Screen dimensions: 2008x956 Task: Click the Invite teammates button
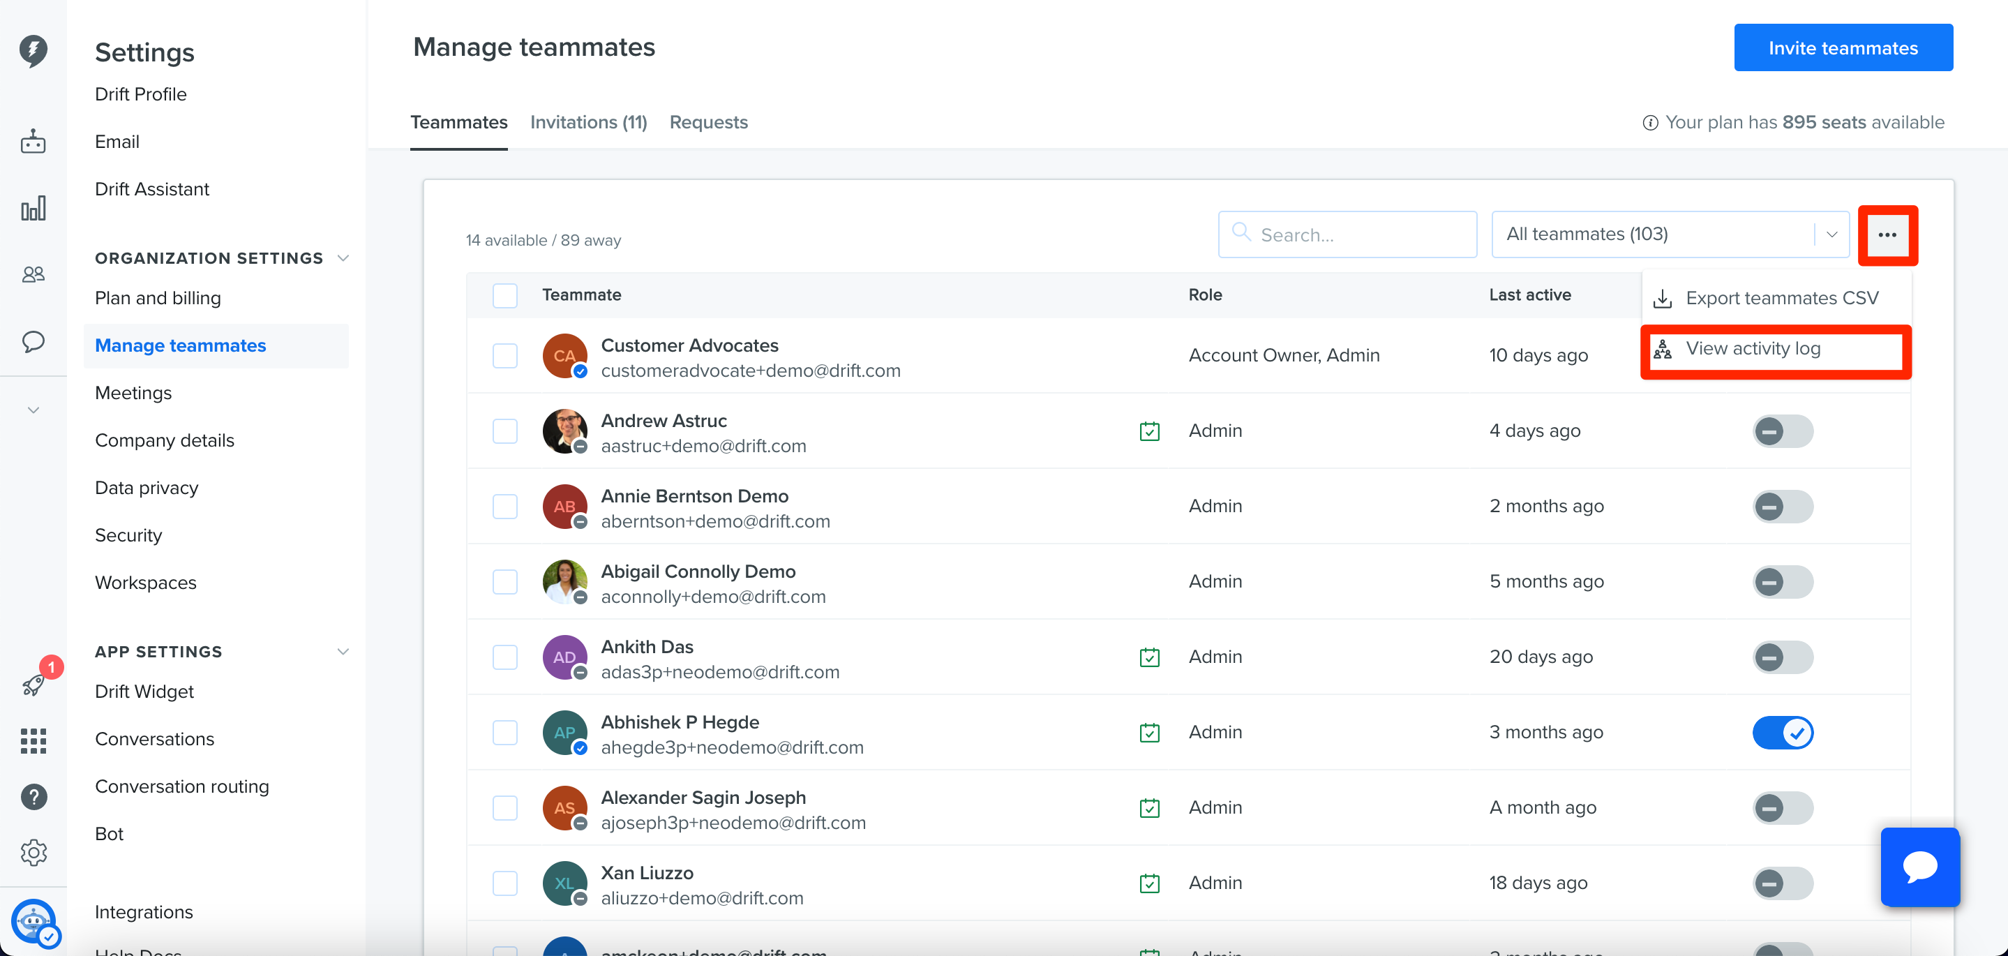point(1843,47)
